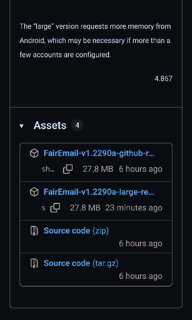Click the 6 hours ago timestamp under tar.gz

click(141, 276)
